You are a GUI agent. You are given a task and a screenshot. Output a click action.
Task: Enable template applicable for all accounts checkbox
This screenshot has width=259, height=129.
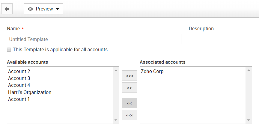click(9, 50)
